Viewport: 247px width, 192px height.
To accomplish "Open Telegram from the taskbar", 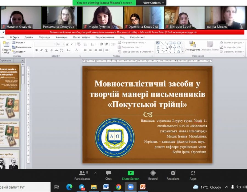I will (82, 187).
